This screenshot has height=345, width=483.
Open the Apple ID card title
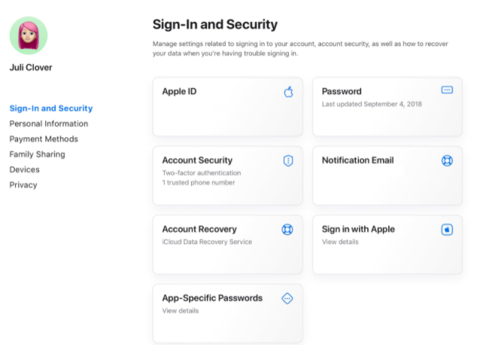[x=179, y=92]
